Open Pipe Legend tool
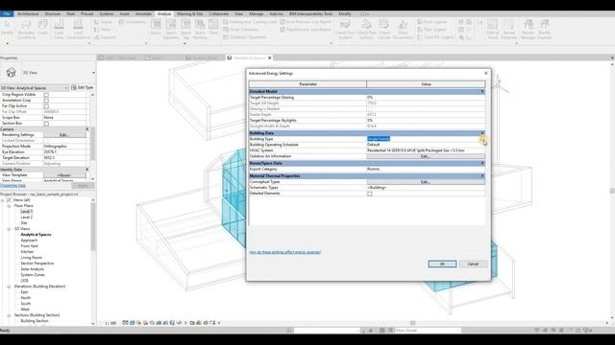The image size is (615, 345). click(431, 30)
